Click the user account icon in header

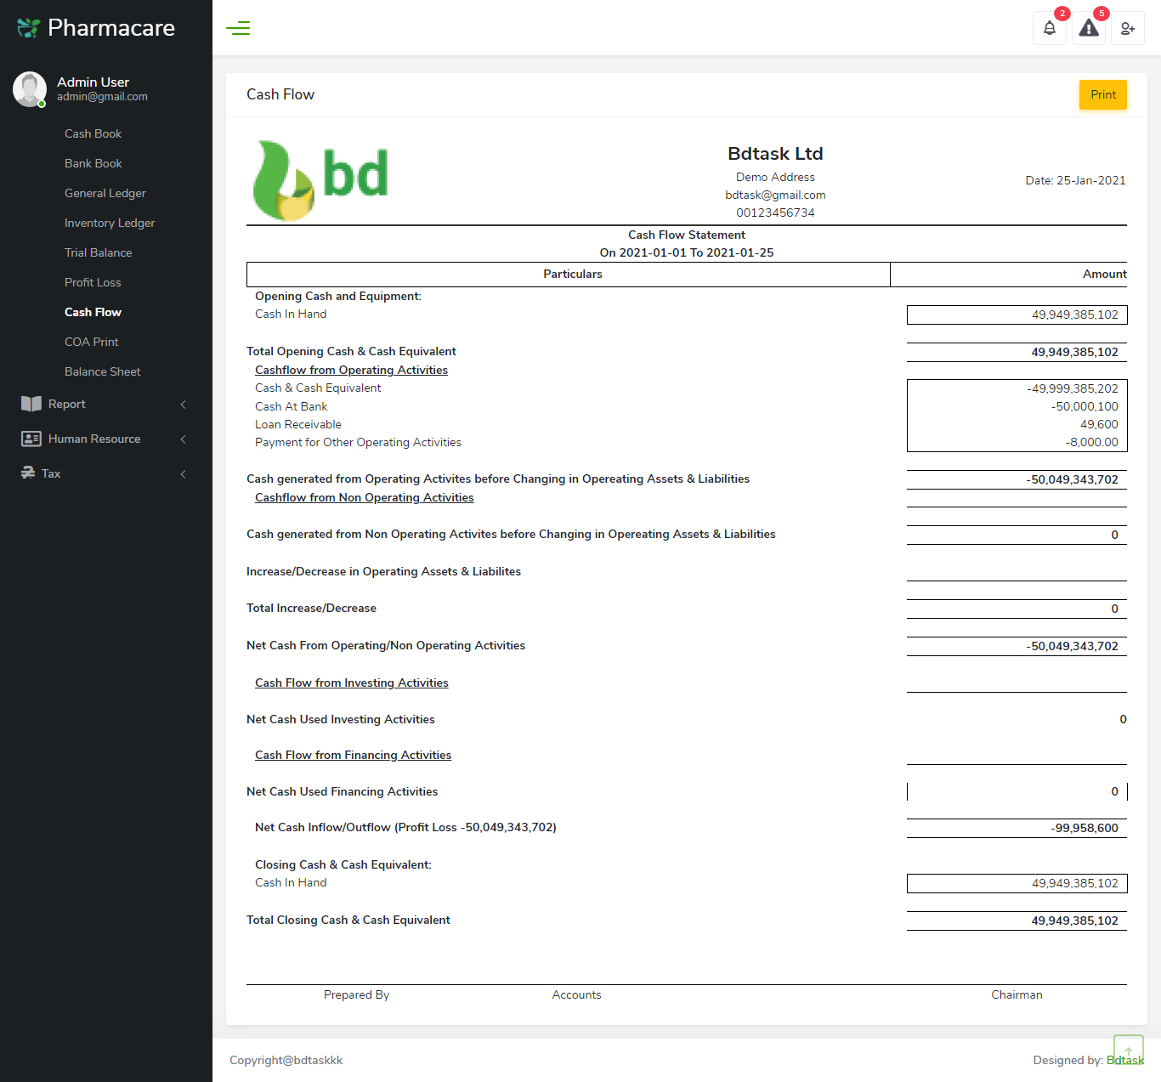click(x=1128, y=28)
